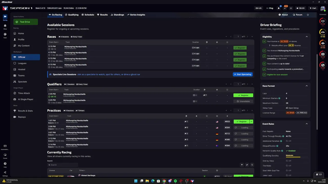
Task: Open the Help icon in the left rail
Action: tap(5, 165)
